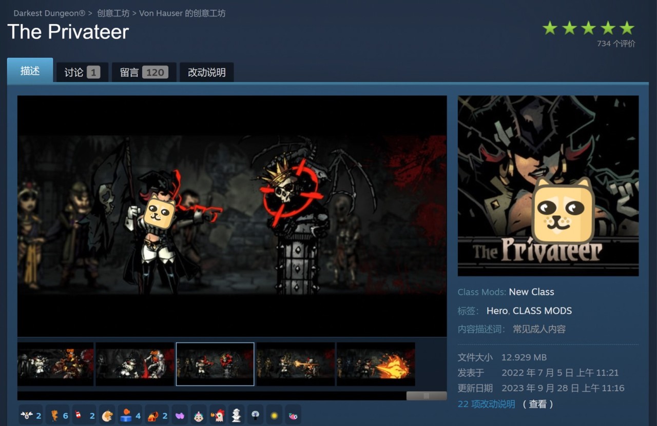Go to Darkest Dungeon breadcrumb link
Image resolution: width=657 pixels, height=426 pixels.
pyautogui.click(x=49, y=13)
